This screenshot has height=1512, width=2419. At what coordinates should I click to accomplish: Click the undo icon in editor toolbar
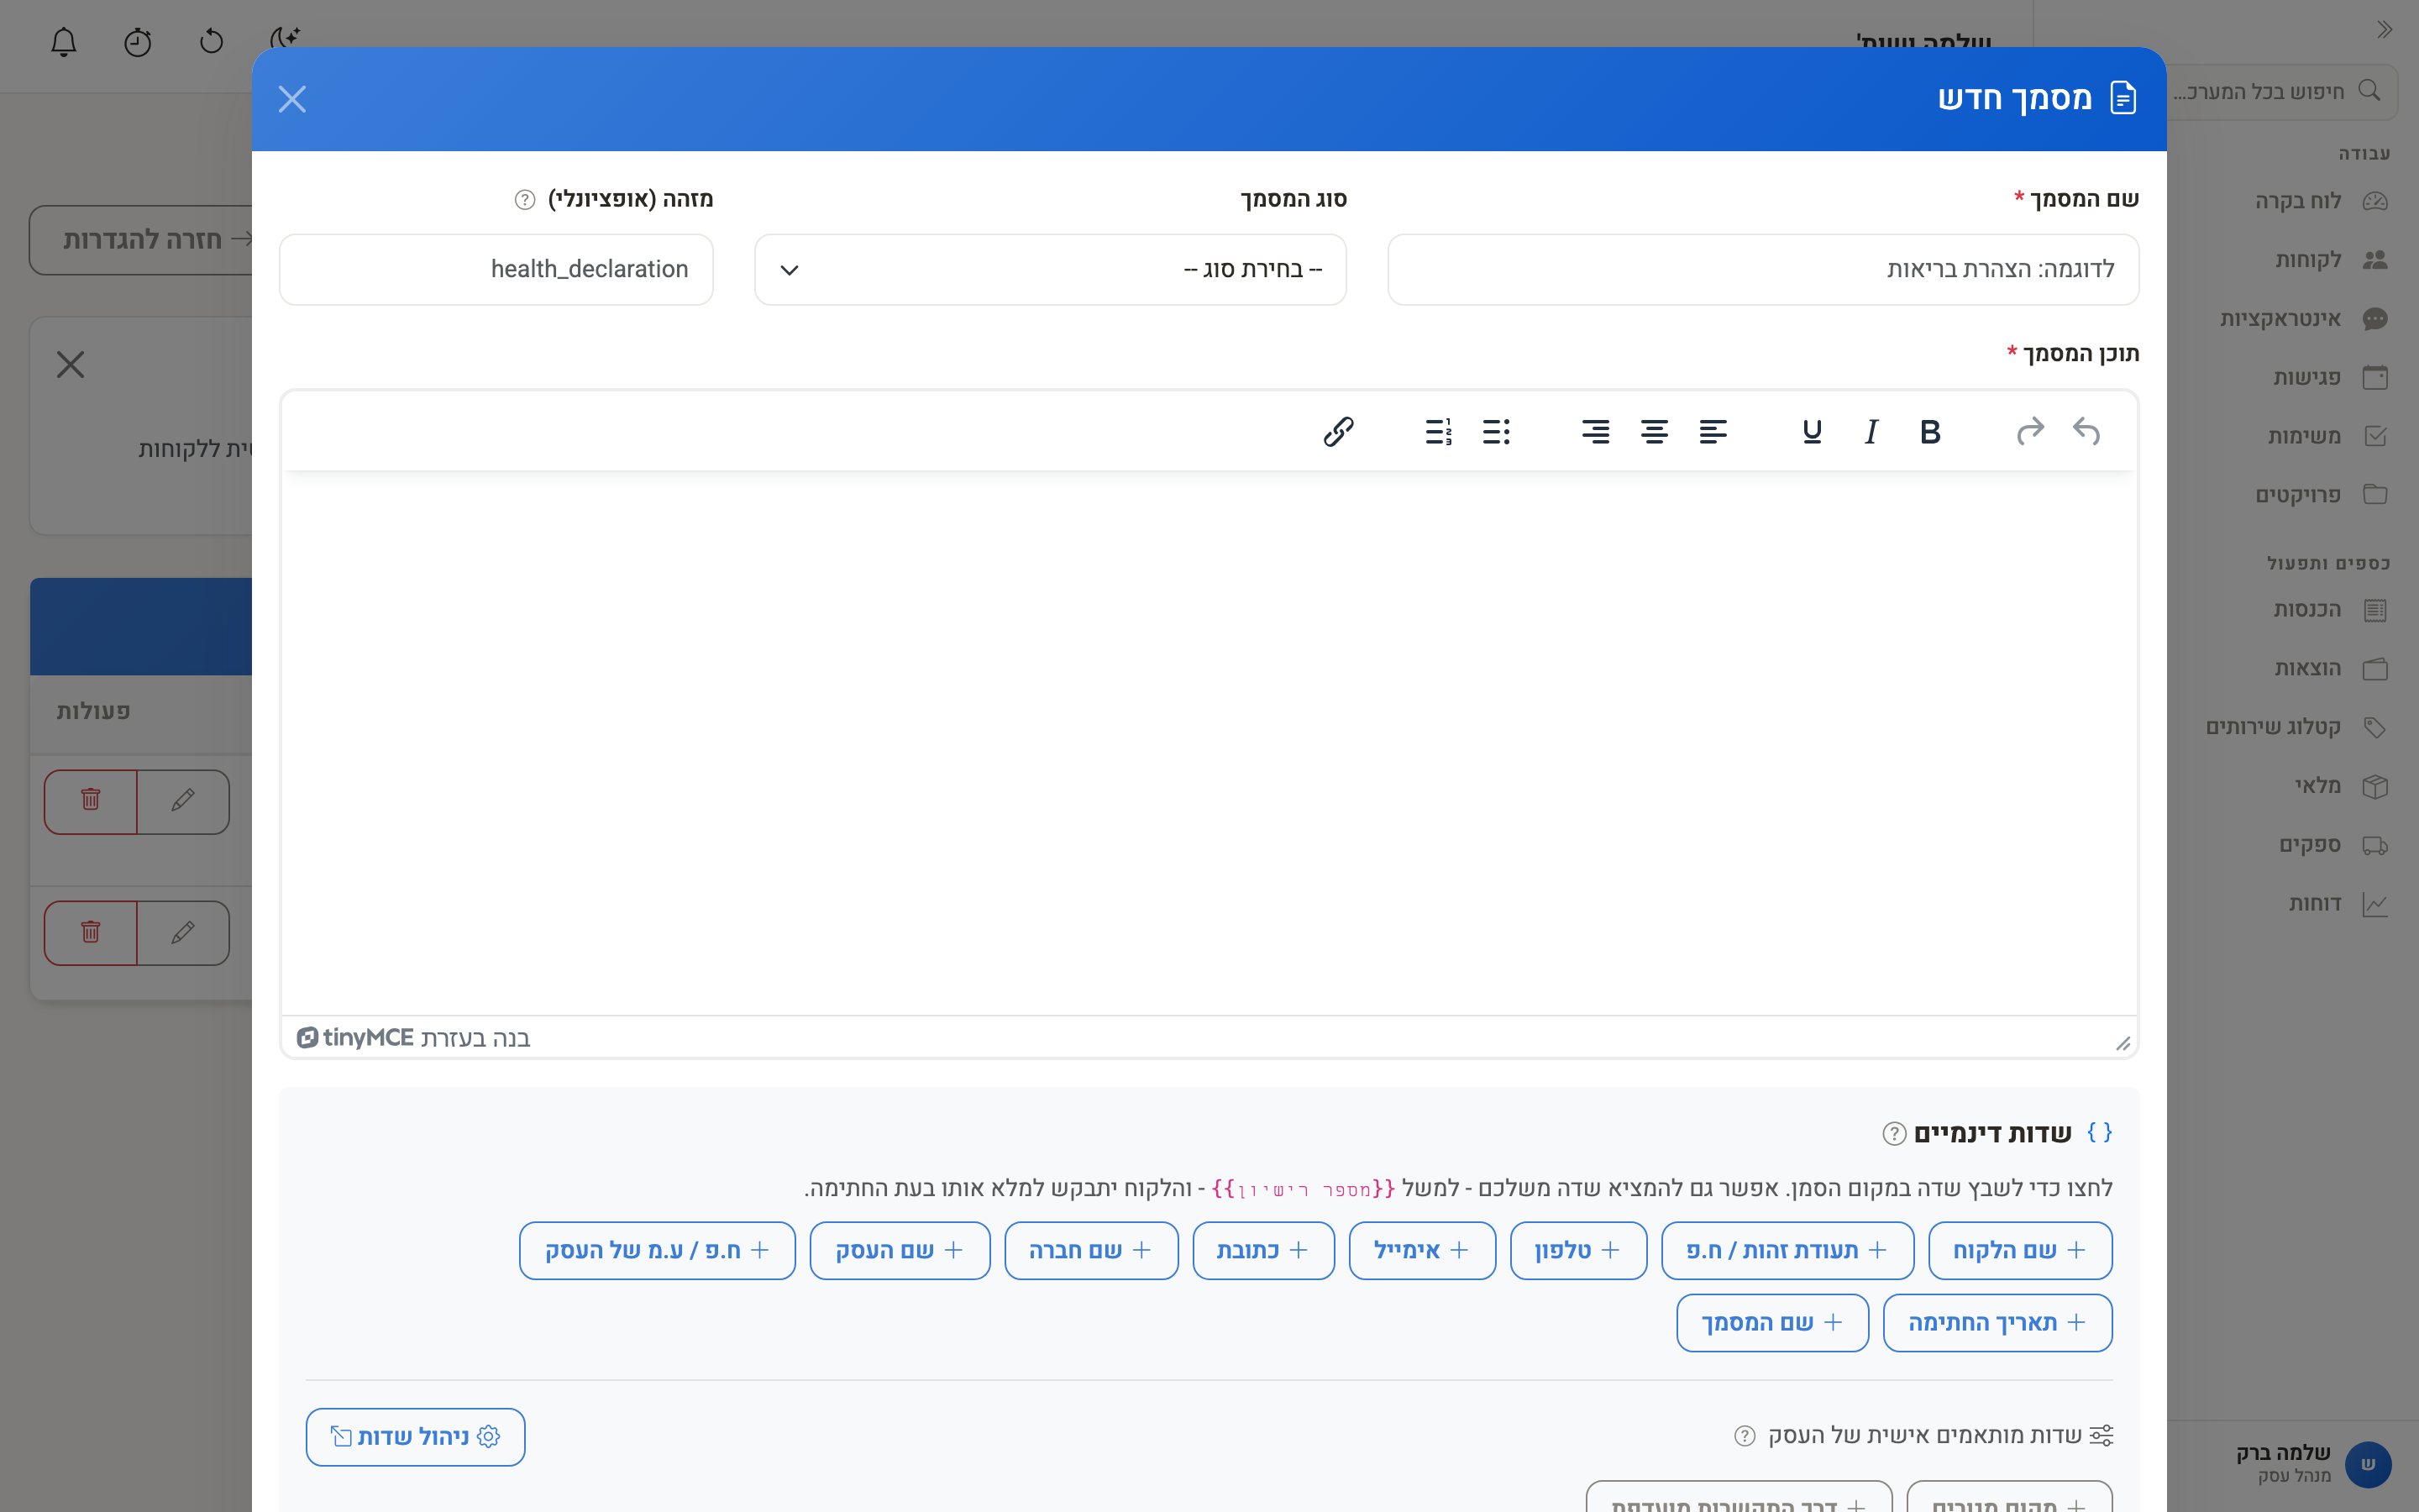2086,431
